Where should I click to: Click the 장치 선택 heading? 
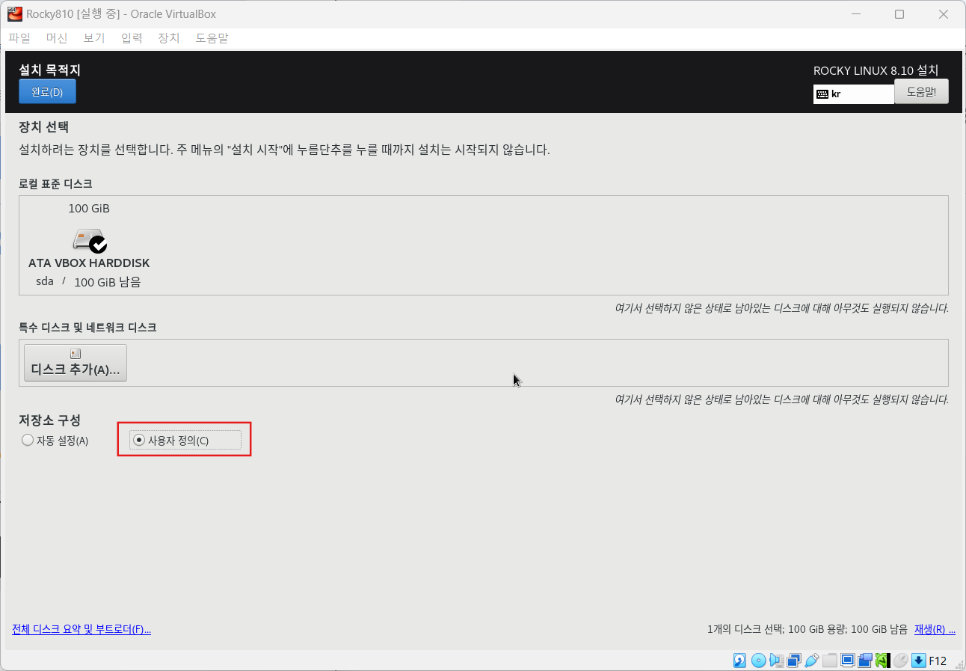[x=43, y=127]
